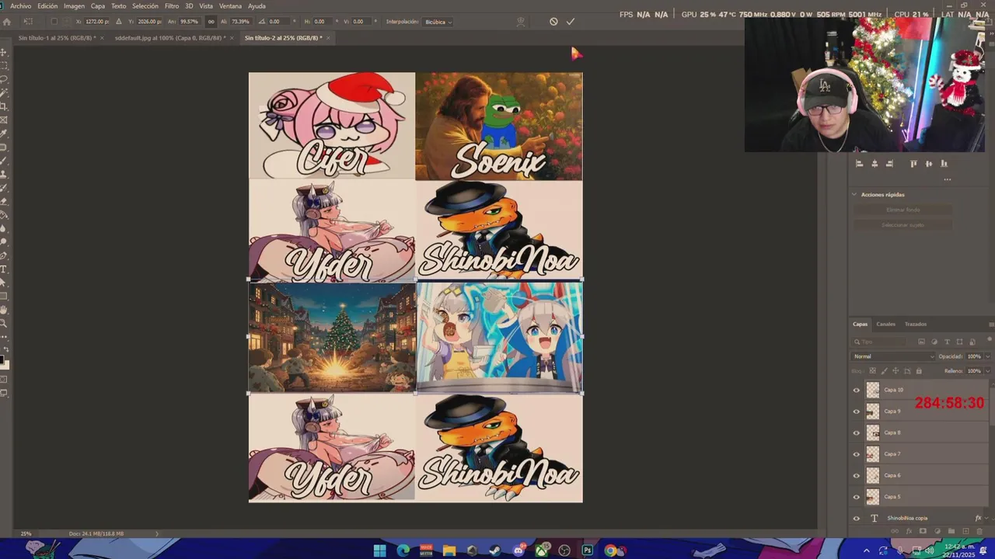Click the lock all padlock icon
The width and height of the screenshot is (995, 559).
(919, 371)
